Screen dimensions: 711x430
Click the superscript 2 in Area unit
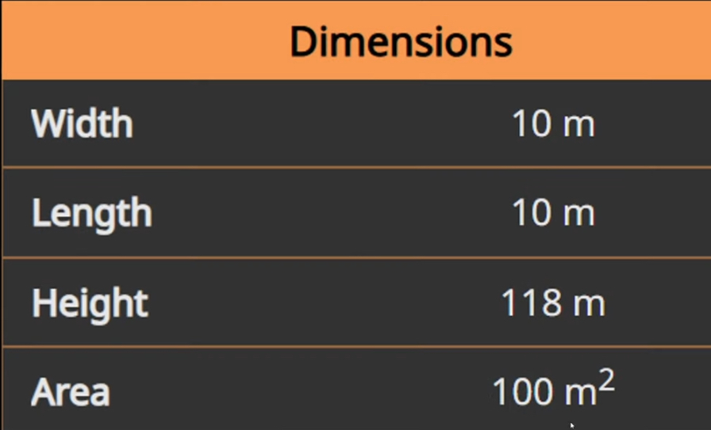606,382
